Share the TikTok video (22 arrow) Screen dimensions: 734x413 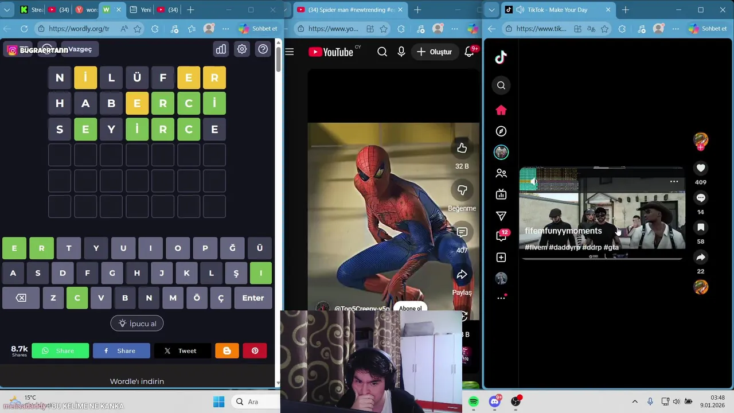tap(701, 258)
